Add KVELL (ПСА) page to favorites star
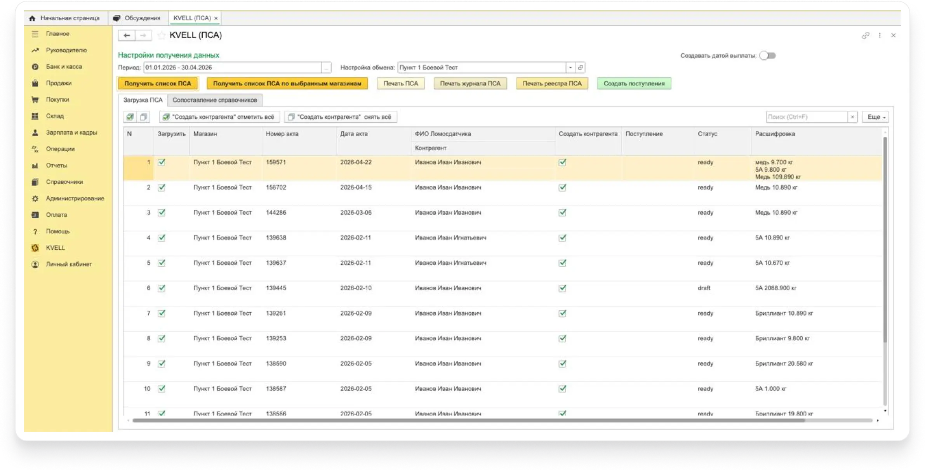 click(x=162, y=35)
